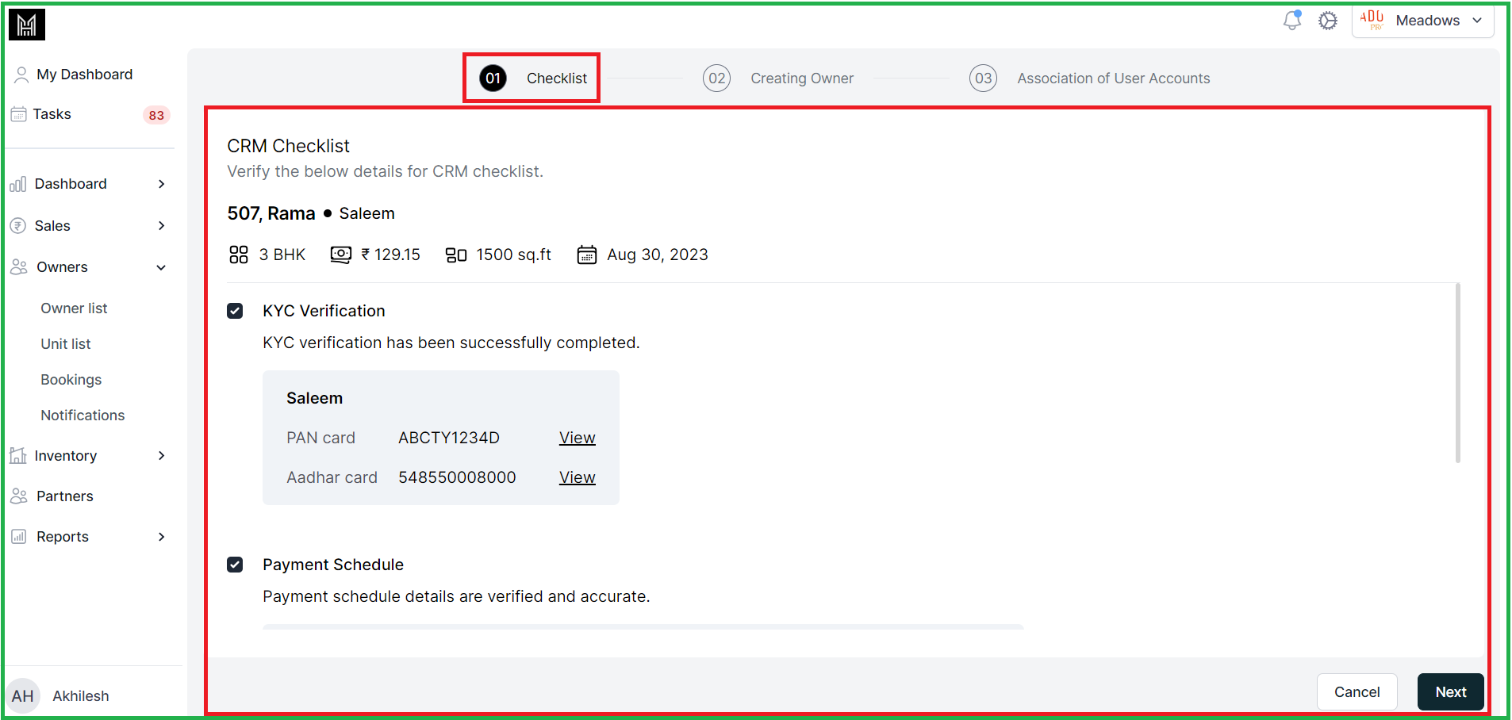Open the Unit list submenu item

[66, 344]
